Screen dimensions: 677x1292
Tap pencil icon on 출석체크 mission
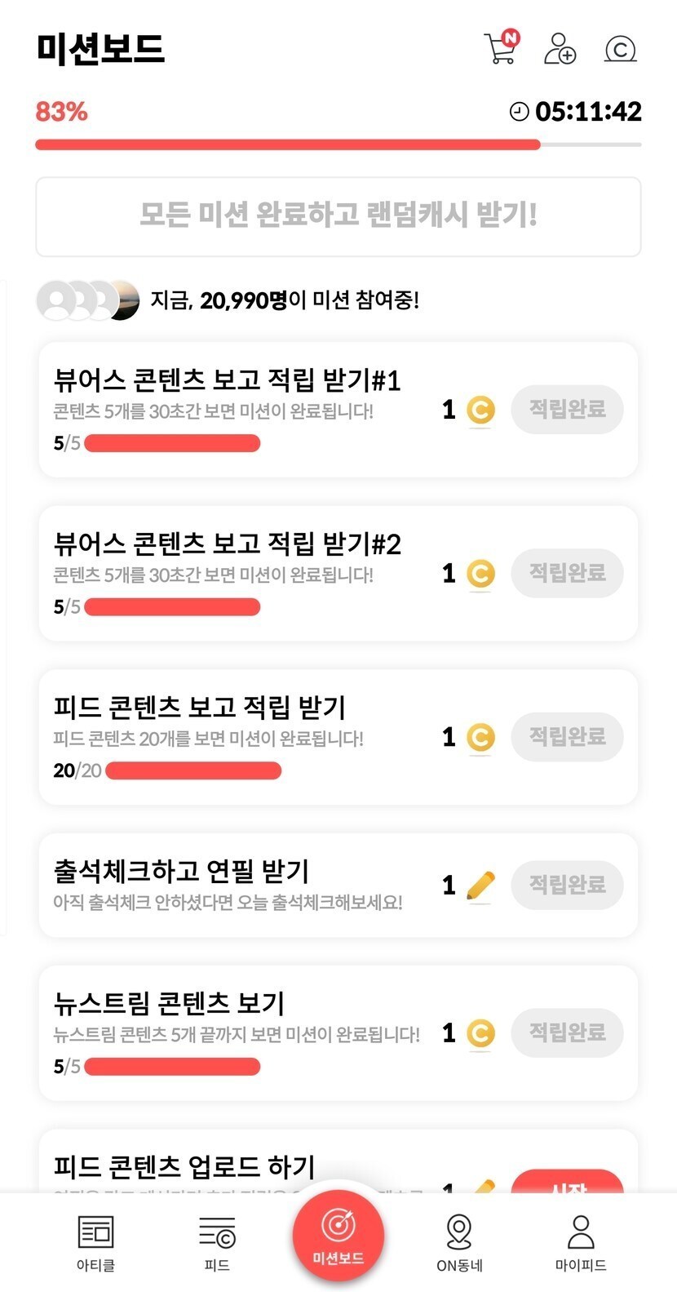tap(480, 885)
